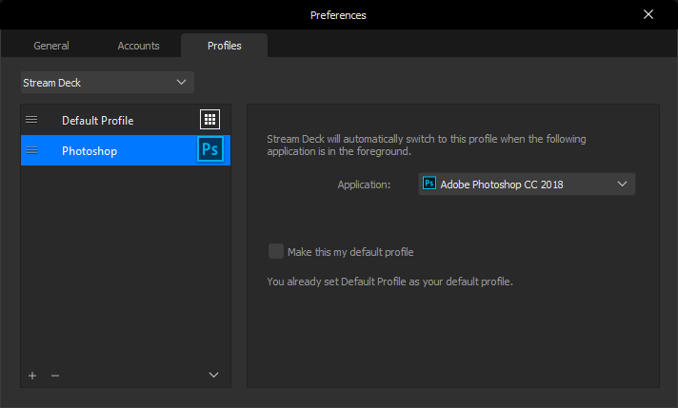Select the Photoshop profile name
Image resolution: width=678 pixels, height=408 pixels.
(x=89, y=151)
